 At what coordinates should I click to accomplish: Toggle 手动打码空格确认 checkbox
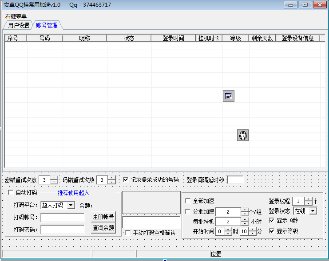pos(128,233)
